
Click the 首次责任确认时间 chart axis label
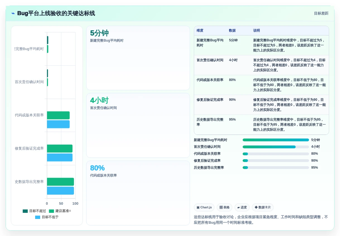(29, 82)
